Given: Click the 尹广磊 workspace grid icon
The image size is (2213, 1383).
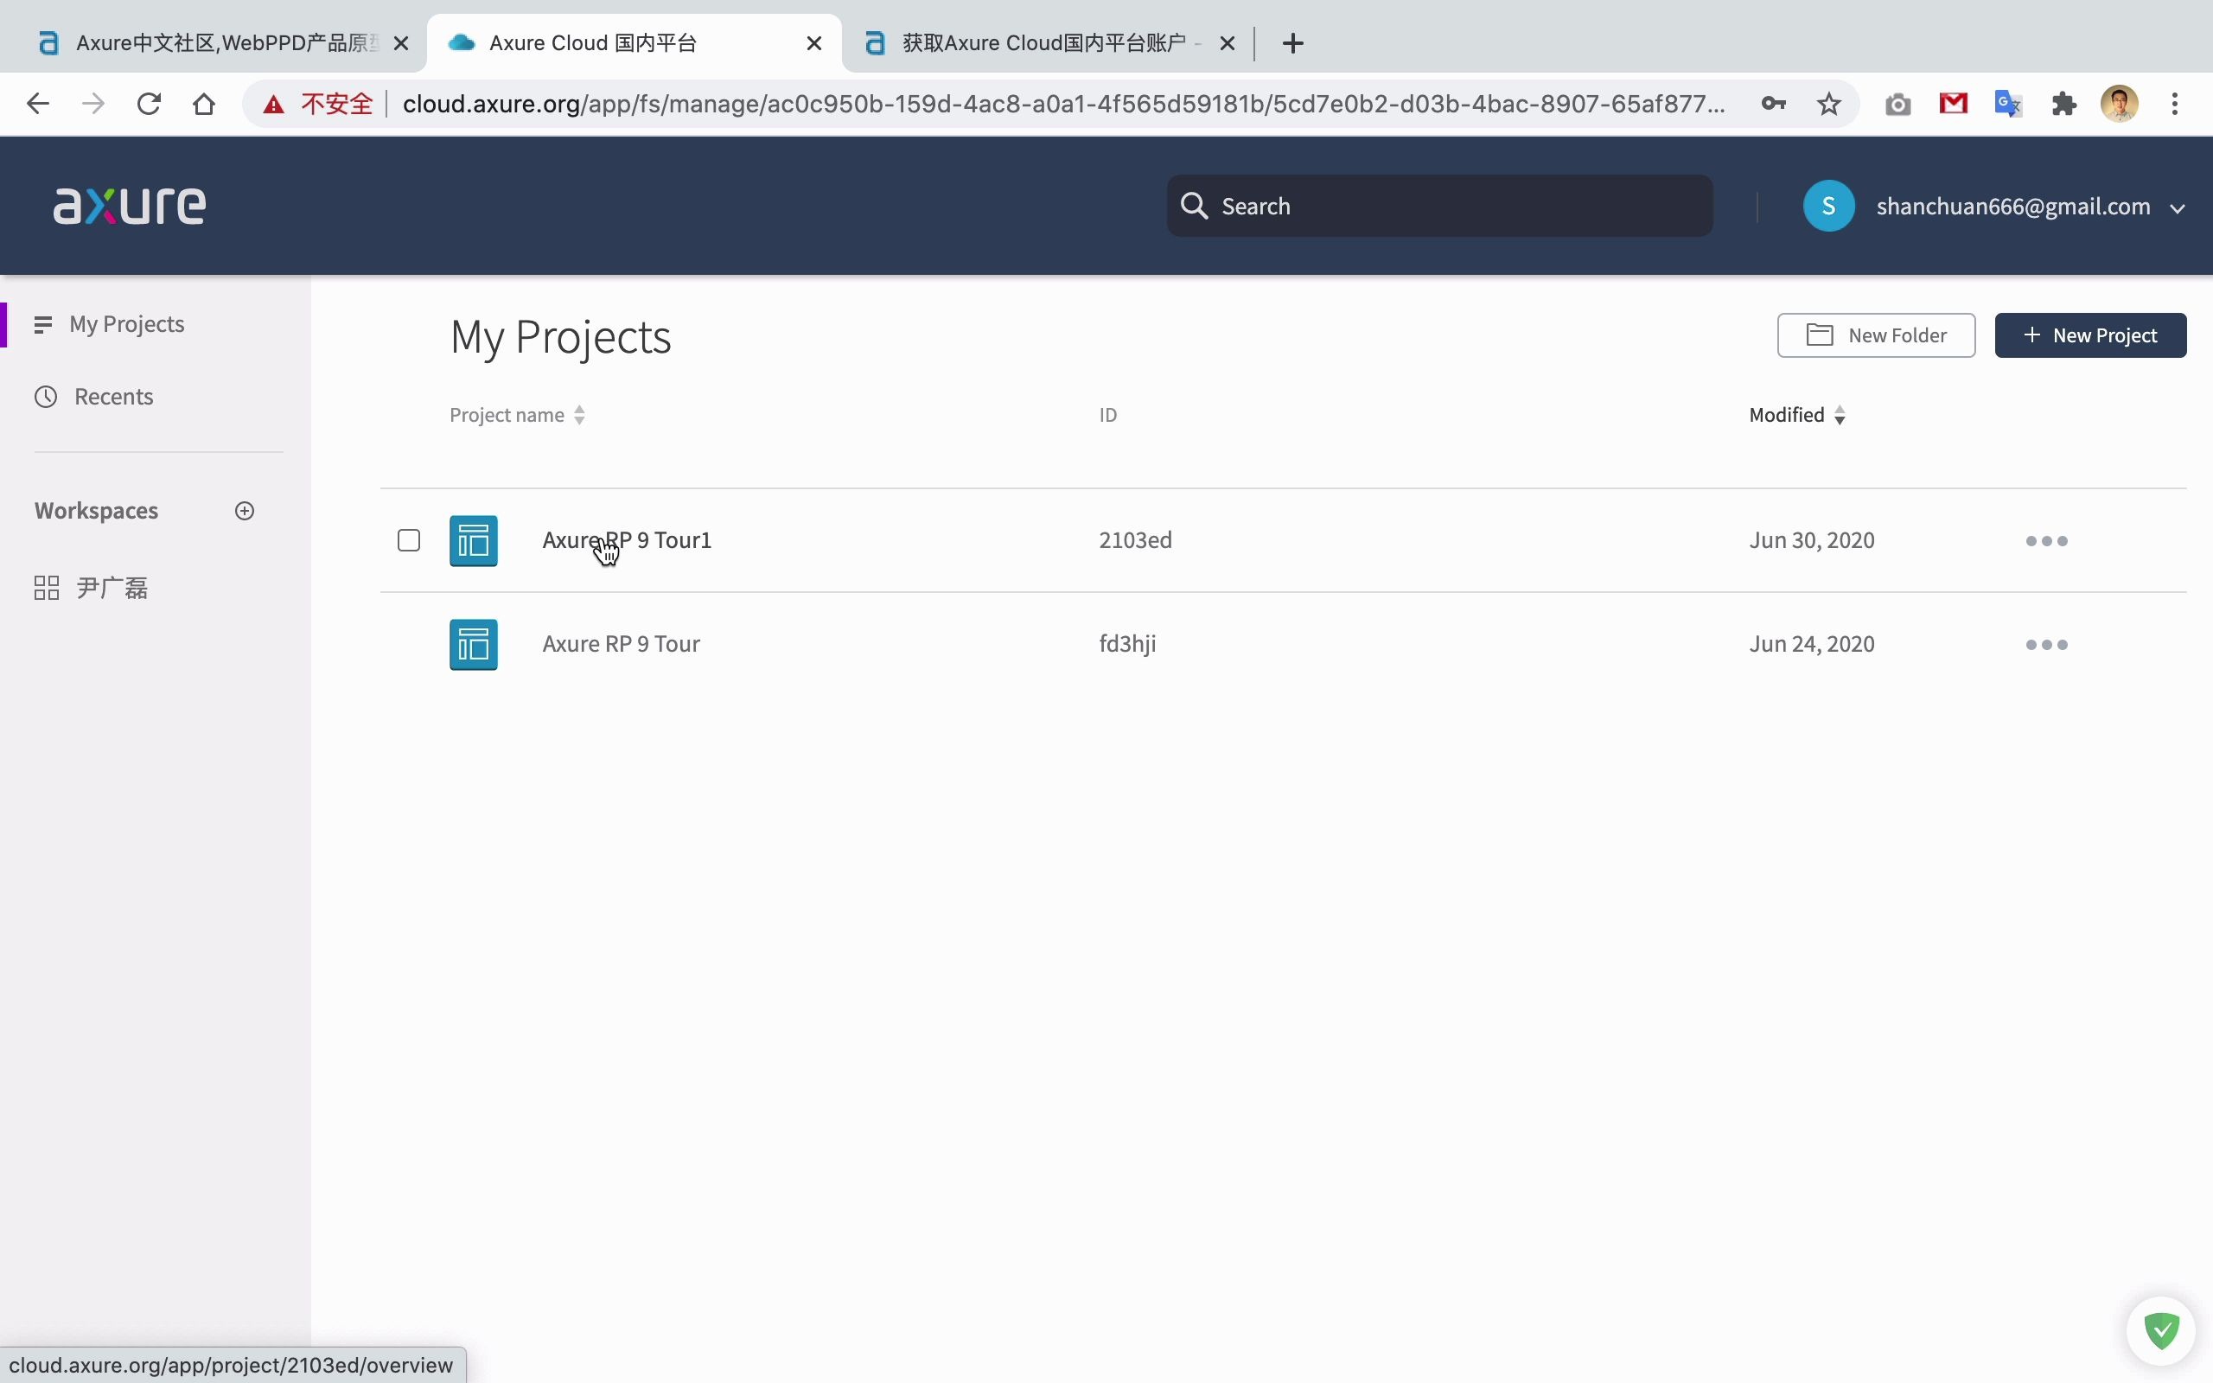Looking at the screenshot, I should [47, 587].
